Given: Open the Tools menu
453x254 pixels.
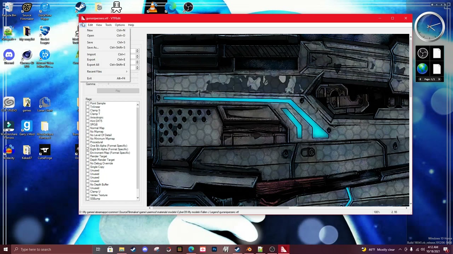Looking at the screenshot, I should point(108,25).
